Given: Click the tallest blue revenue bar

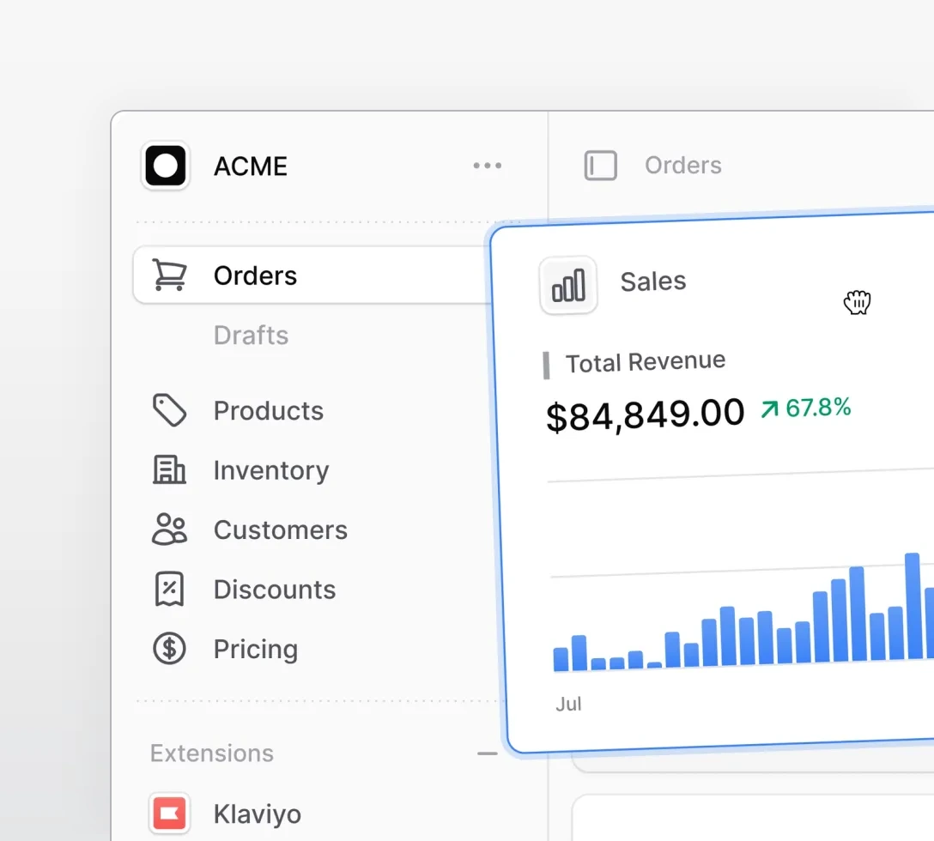Looking at the screenshot, I should click(913, 606).
